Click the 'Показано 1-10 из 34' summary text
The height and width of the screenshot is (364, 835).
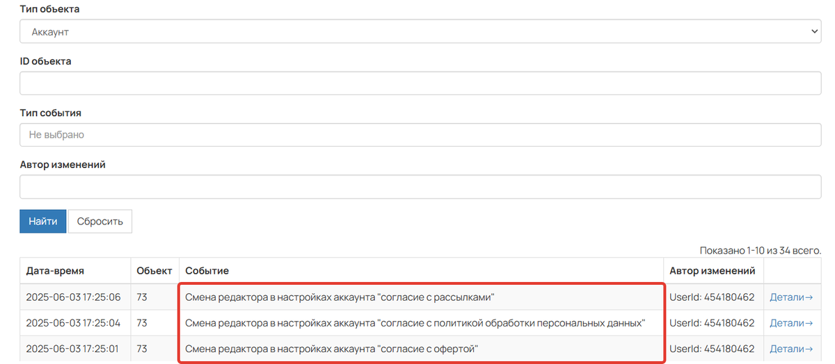coord(761,249)
